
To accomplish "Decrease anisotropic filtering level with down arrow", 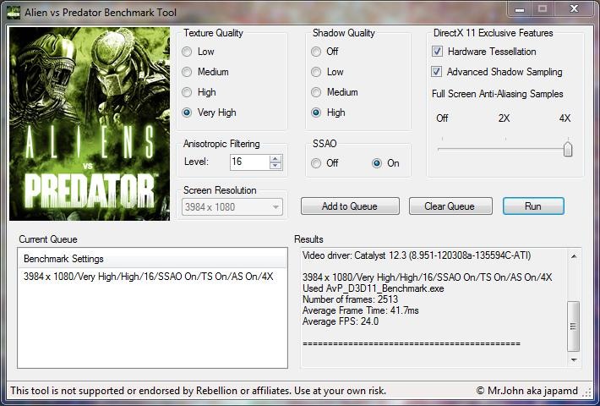I will click(275, 166).
